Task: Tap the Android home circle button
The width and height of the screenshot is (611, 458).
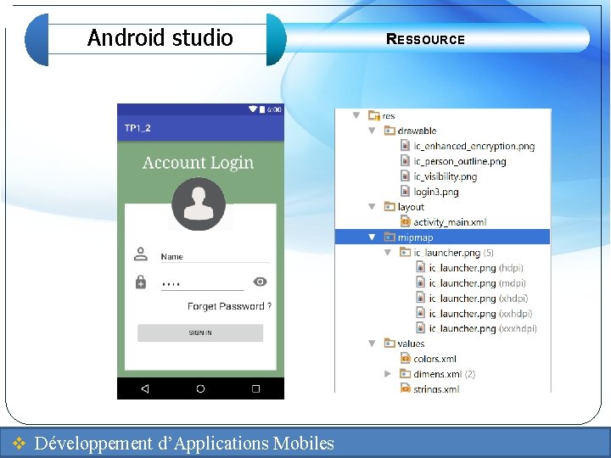Action: pyautogui.click(x=200, y=388)
